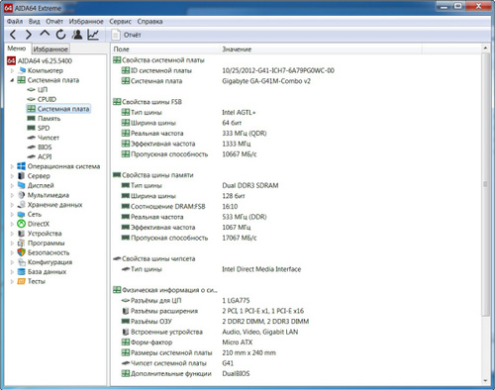Select the CPUID item in tree
Screen dimensions: 495x390
coord(47,99)
